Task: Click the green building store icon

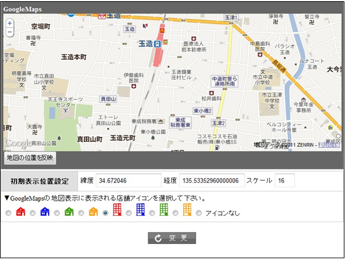Action: (x=164, y=210)
